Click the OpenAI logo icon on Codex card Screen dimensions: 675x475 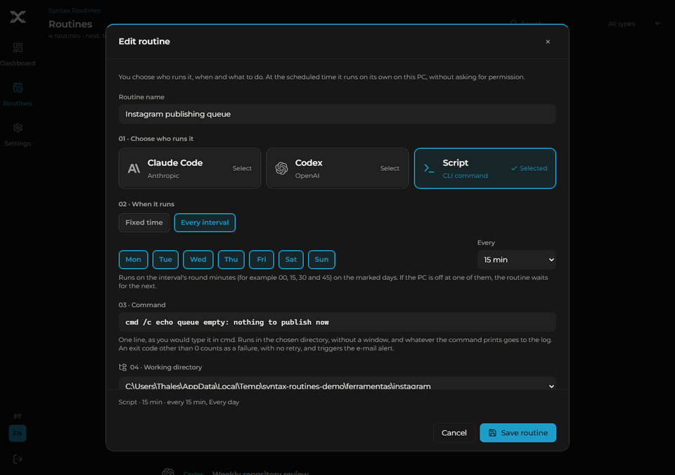[281, 168]
